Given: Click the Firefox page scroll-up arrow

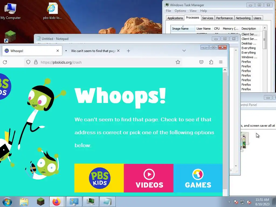Looking at the screenshot, I should click(225, 70).
